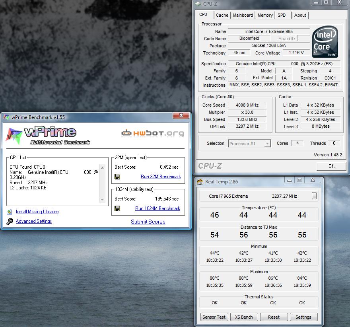
Task: Click the Real Temp frequency 3207.27 MHz
Action: click(284, 196)
